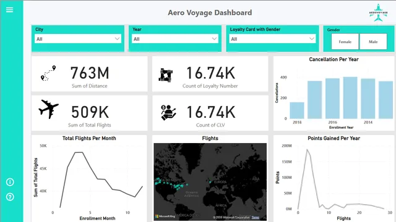Click the Europe flight point on map
The width and height of the screenshot is (396, 222).
pos(210,181)
